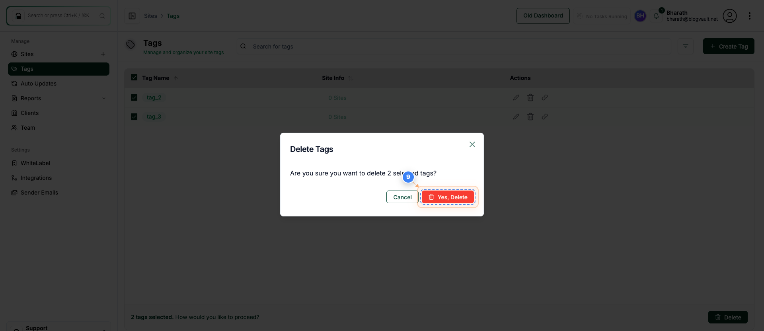Sort by Site Info column arrows
Screen dimensions: 764x331
pos(351,78)
